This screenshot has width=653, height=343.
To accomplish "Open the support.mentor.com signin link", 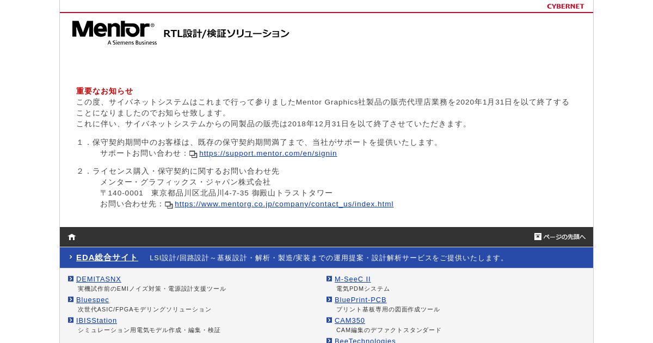I will tap(268, 154).
